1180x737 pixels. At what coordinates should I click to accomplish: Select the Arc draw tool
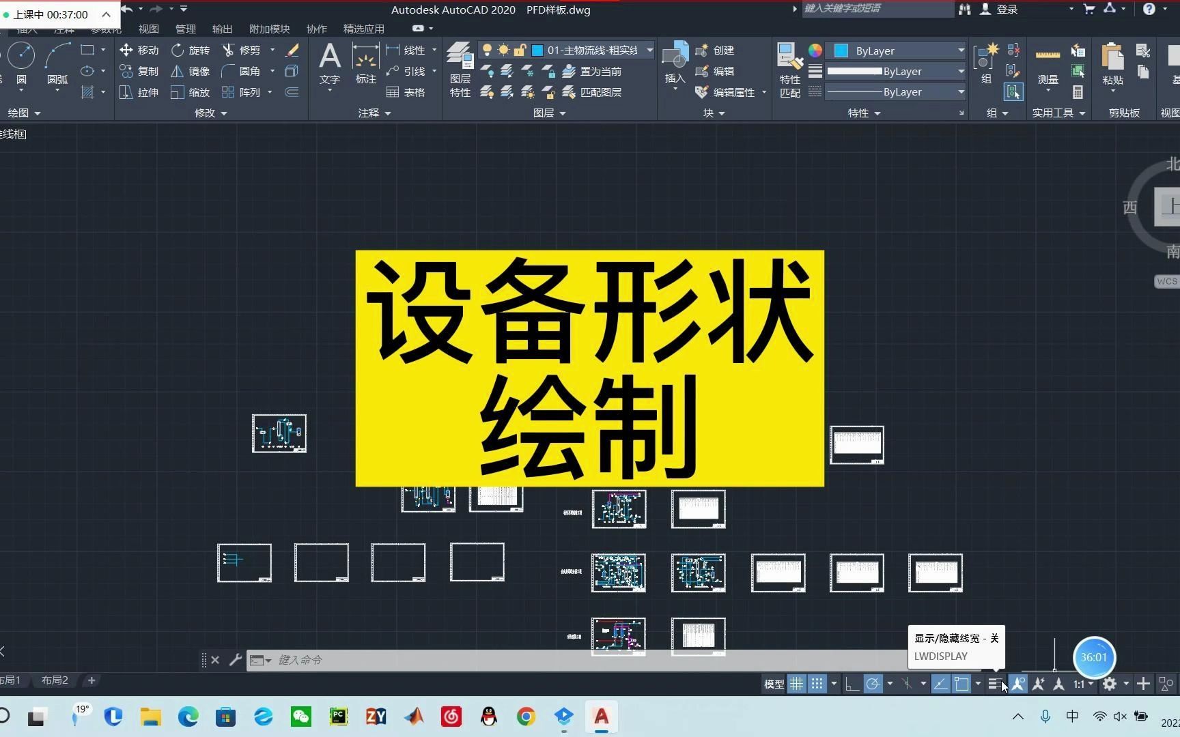pyautogui.click(x=57, y=63)
